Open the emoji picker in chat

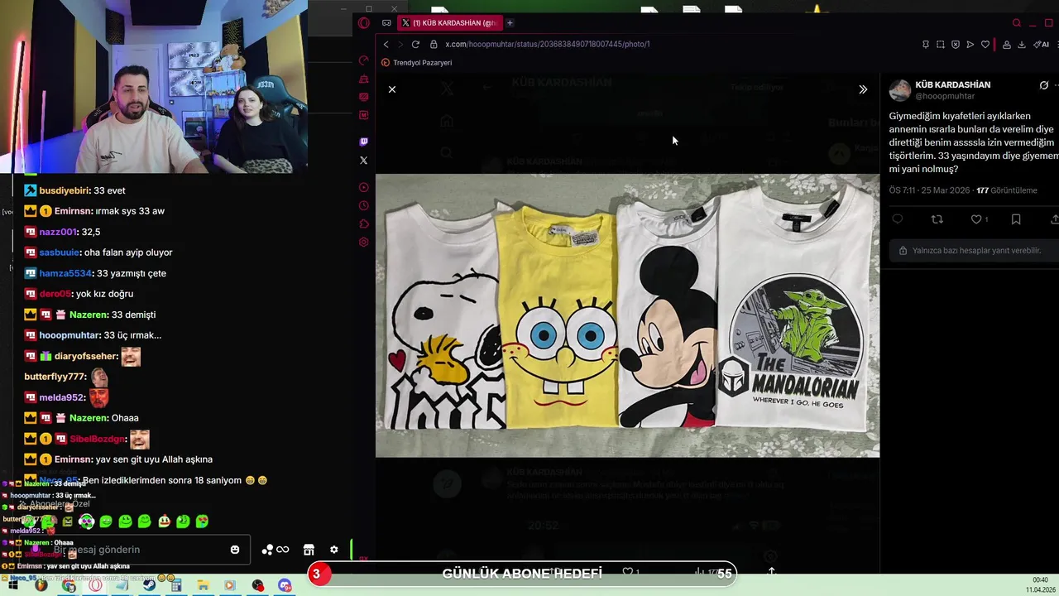coord(235,550)
